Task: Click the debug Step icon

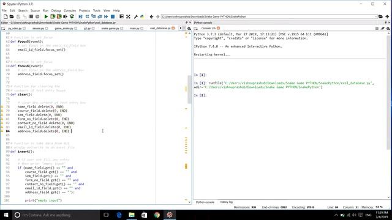Action: point(87,16)
